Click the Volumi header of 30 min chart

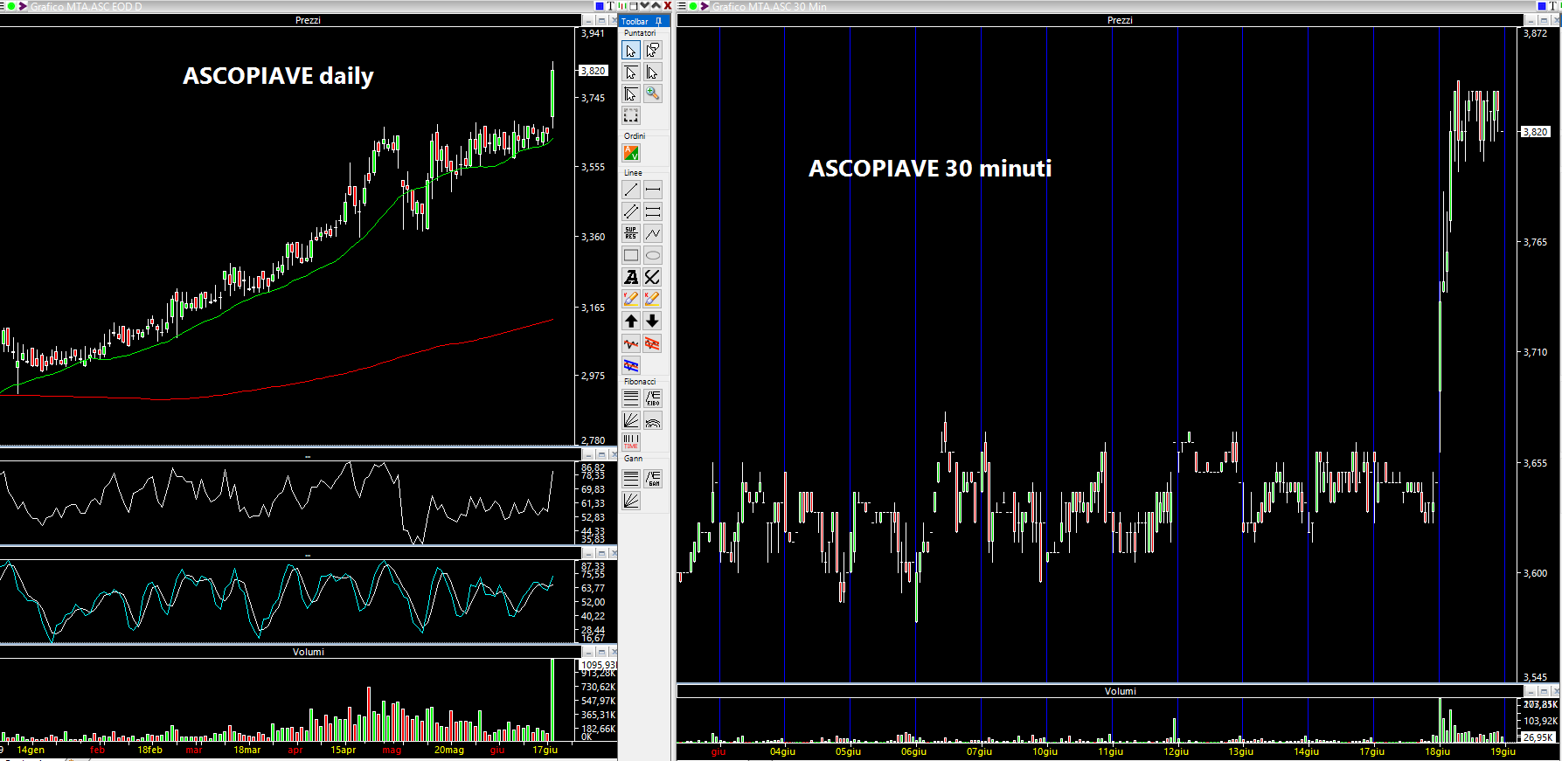pyautogui.click(x=1121, y=691)
